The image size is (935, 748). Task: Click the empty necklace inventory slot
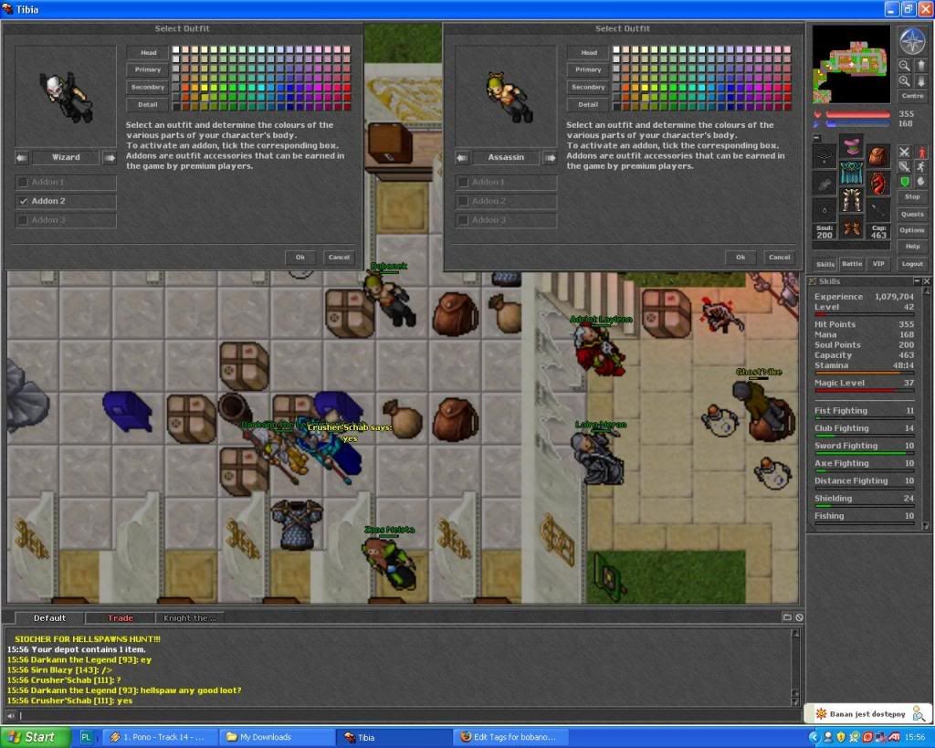pos(825,155)
